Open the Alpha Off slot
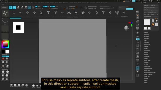Screen dimensions: 161x90 click(5, 29)
